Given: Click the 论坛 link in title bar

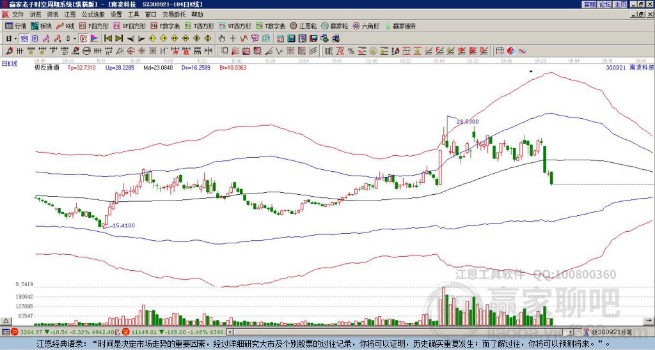Looking at the screenshot, I should point(604,4).
